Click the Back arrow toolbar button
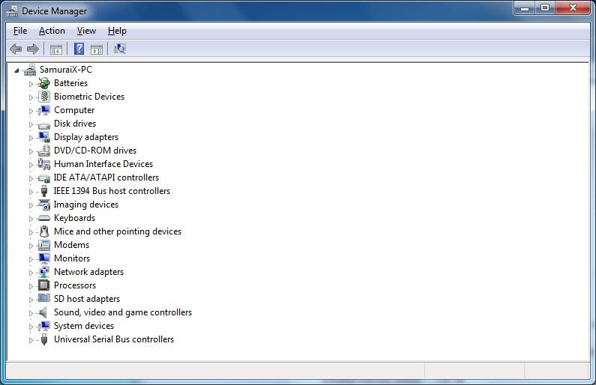Viewport: 596px width, 385px height. (x=16, y=49)
